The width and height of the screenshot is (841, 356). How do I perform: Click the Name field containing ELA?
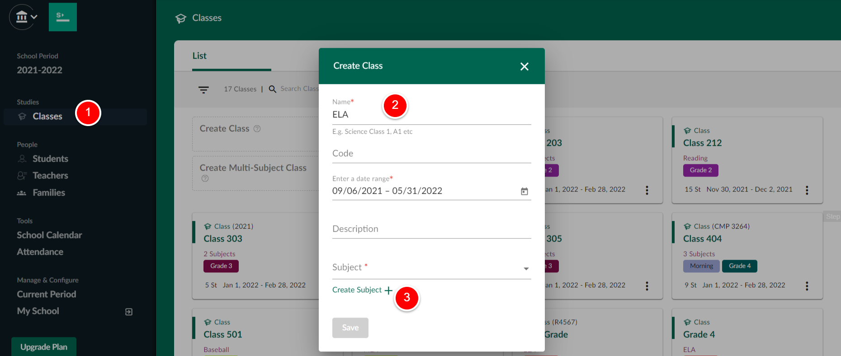pyautogui.click(x=431, y=115)
